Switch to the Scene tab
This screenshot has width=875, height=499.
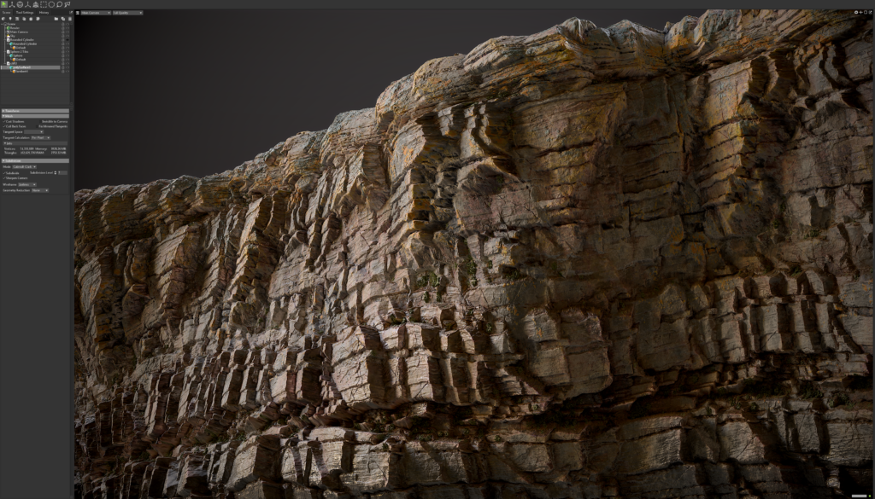click(6, 12)
